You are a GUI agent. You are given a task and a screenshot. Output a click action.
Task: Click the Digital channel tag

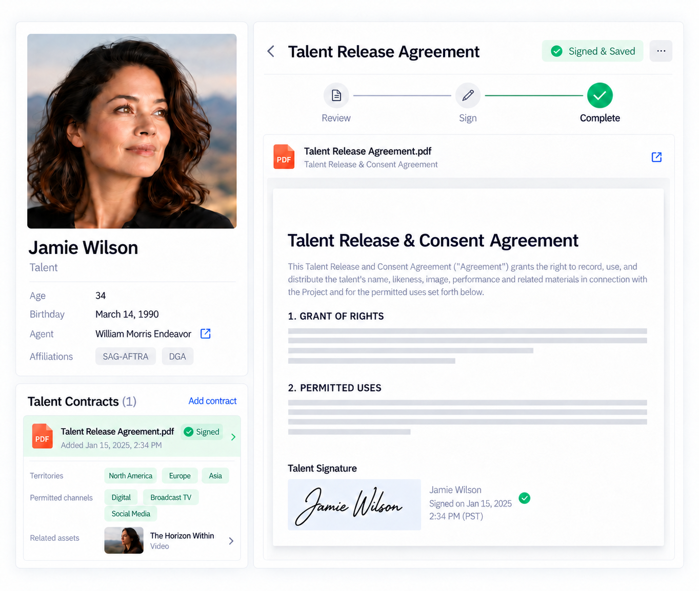coord(121,497)
